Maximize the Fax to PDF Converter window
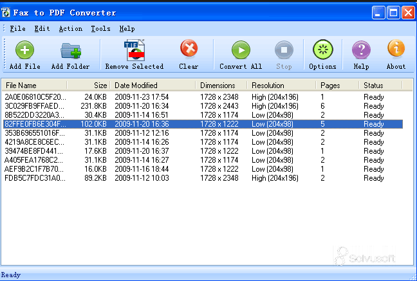Viewport: 417px width, 281px height. pos(393,12)
